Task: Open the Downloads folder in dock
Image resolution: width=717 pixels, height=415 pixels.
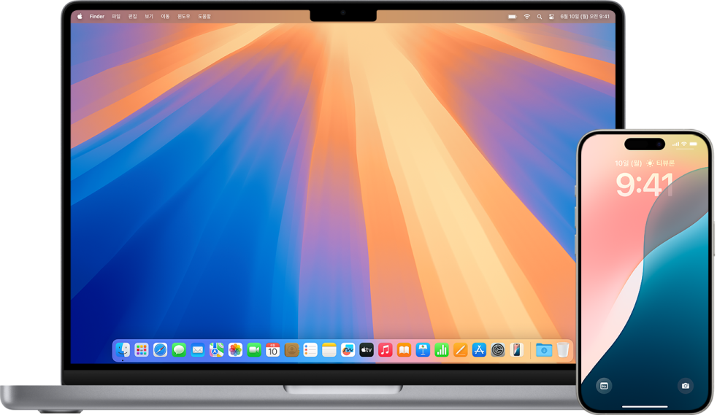Action: (544, 350)
